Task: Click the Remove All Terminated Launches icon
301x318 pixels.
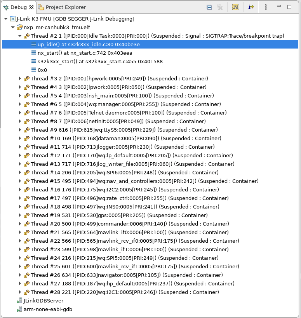Action: 220,7
